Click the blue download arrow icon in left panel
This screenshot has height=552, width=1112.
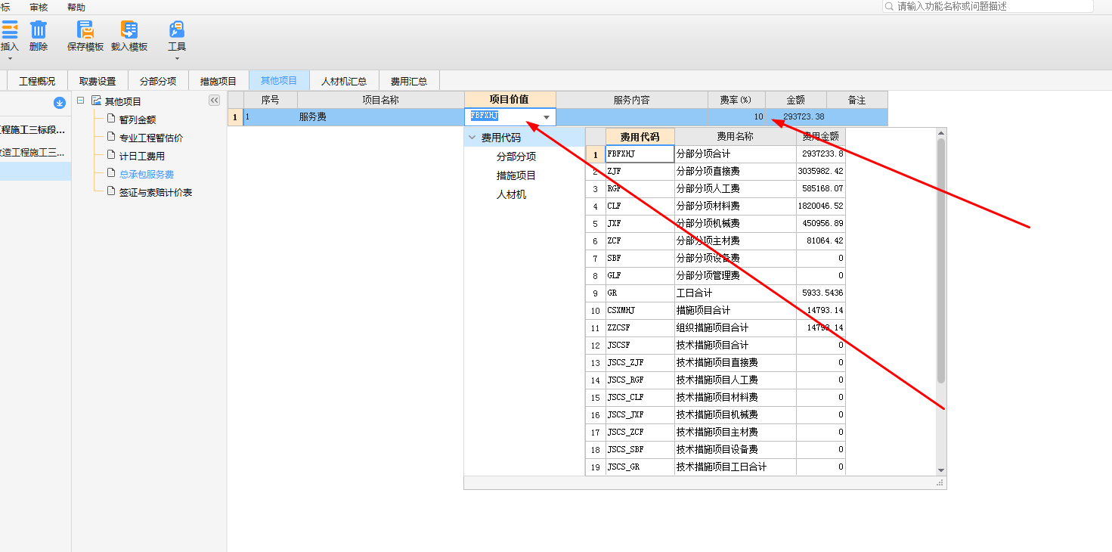[x=60, y=103]
